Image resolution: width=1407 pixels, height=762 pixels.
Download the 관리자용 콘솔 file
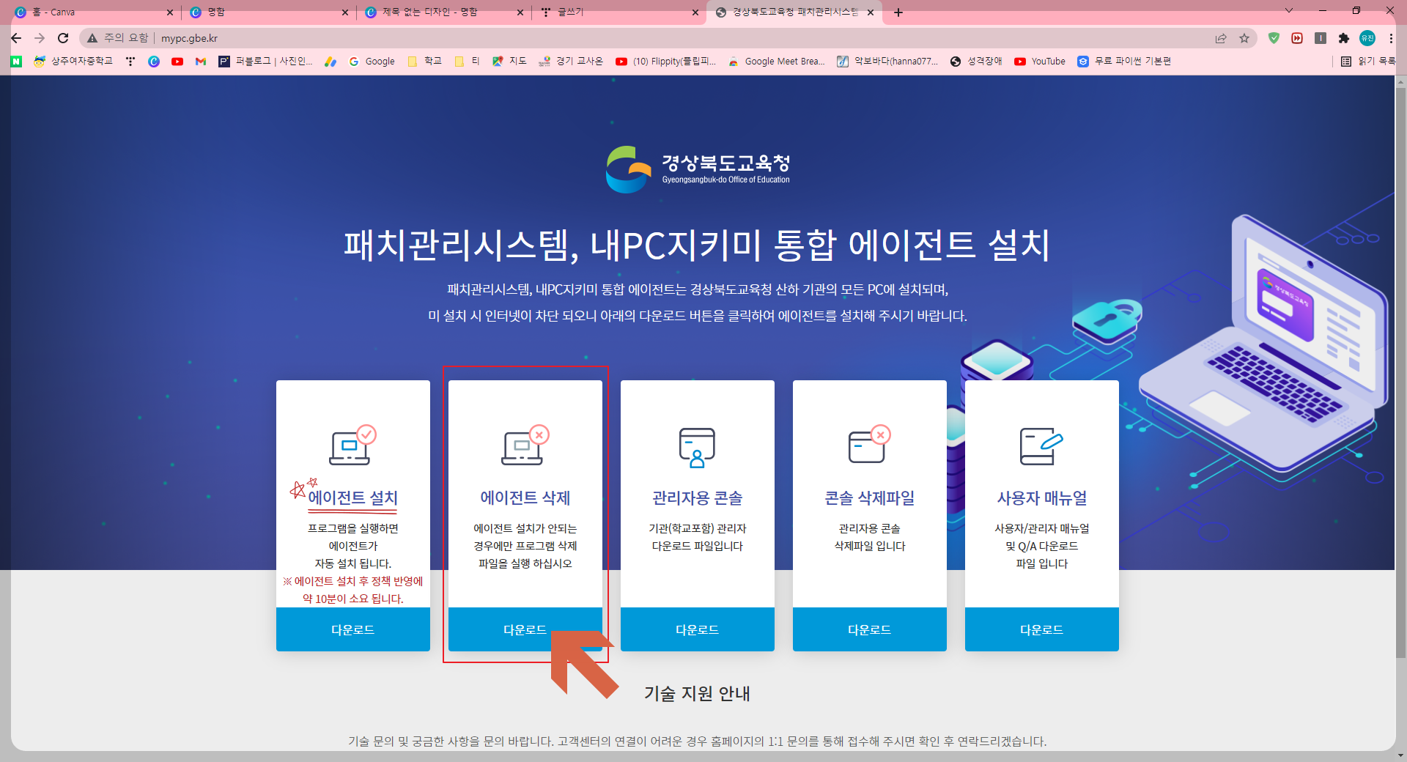click(x=698, y=629)
